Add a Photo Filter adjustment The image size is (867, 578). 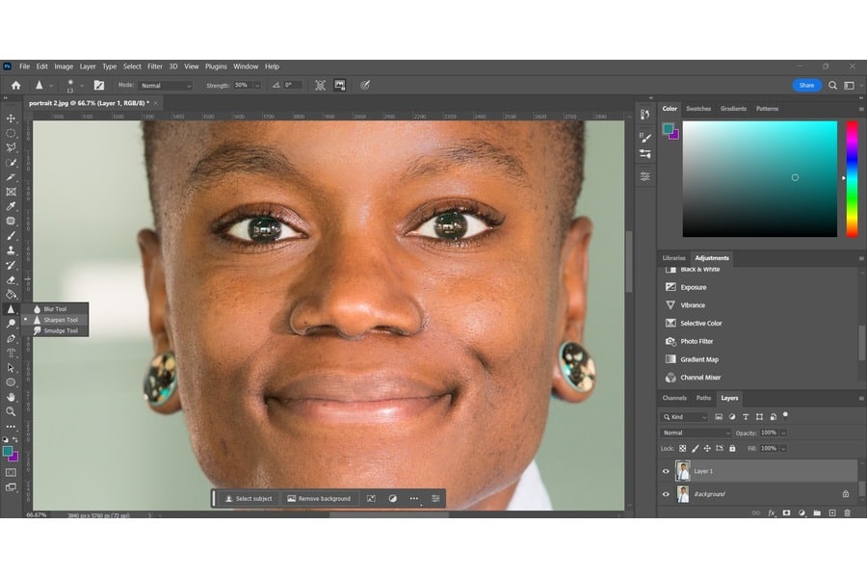point(696,341)
